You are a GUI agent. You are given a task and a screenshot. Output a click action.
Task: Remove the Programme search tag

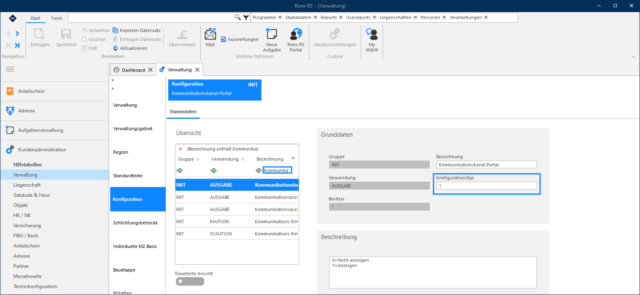280,17
